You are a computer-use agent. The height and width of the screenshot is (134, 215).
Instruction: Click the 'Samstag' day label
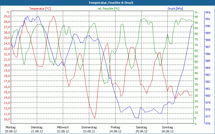click(x=141, y=128)
